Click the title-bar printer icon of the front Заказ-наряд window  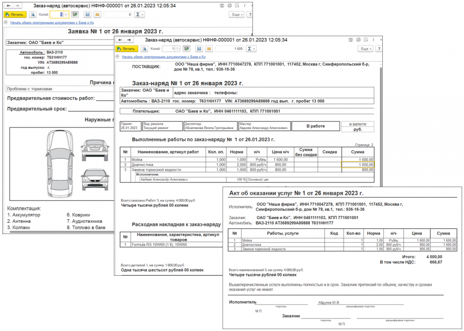(358, 40)
